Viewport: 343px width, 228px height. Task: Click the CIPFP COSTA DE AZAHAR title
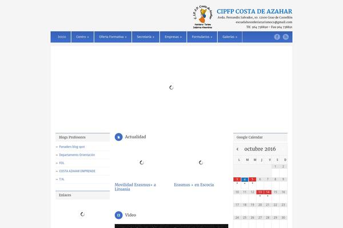[x=254, y=11]
